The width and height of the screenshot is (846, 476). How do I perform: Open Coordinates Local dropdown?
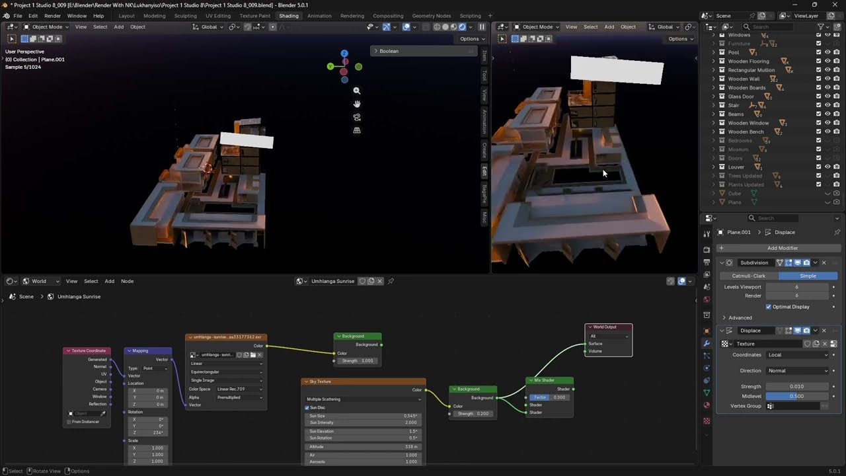coord(798,355)
